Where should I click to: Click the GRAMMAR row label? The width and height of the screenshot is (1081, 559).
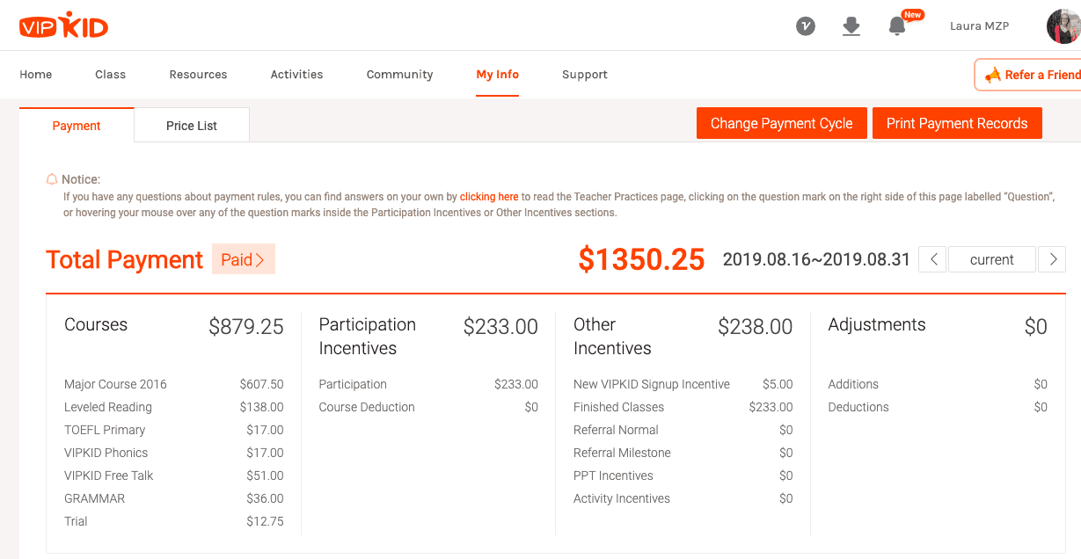tap(95, 498)
